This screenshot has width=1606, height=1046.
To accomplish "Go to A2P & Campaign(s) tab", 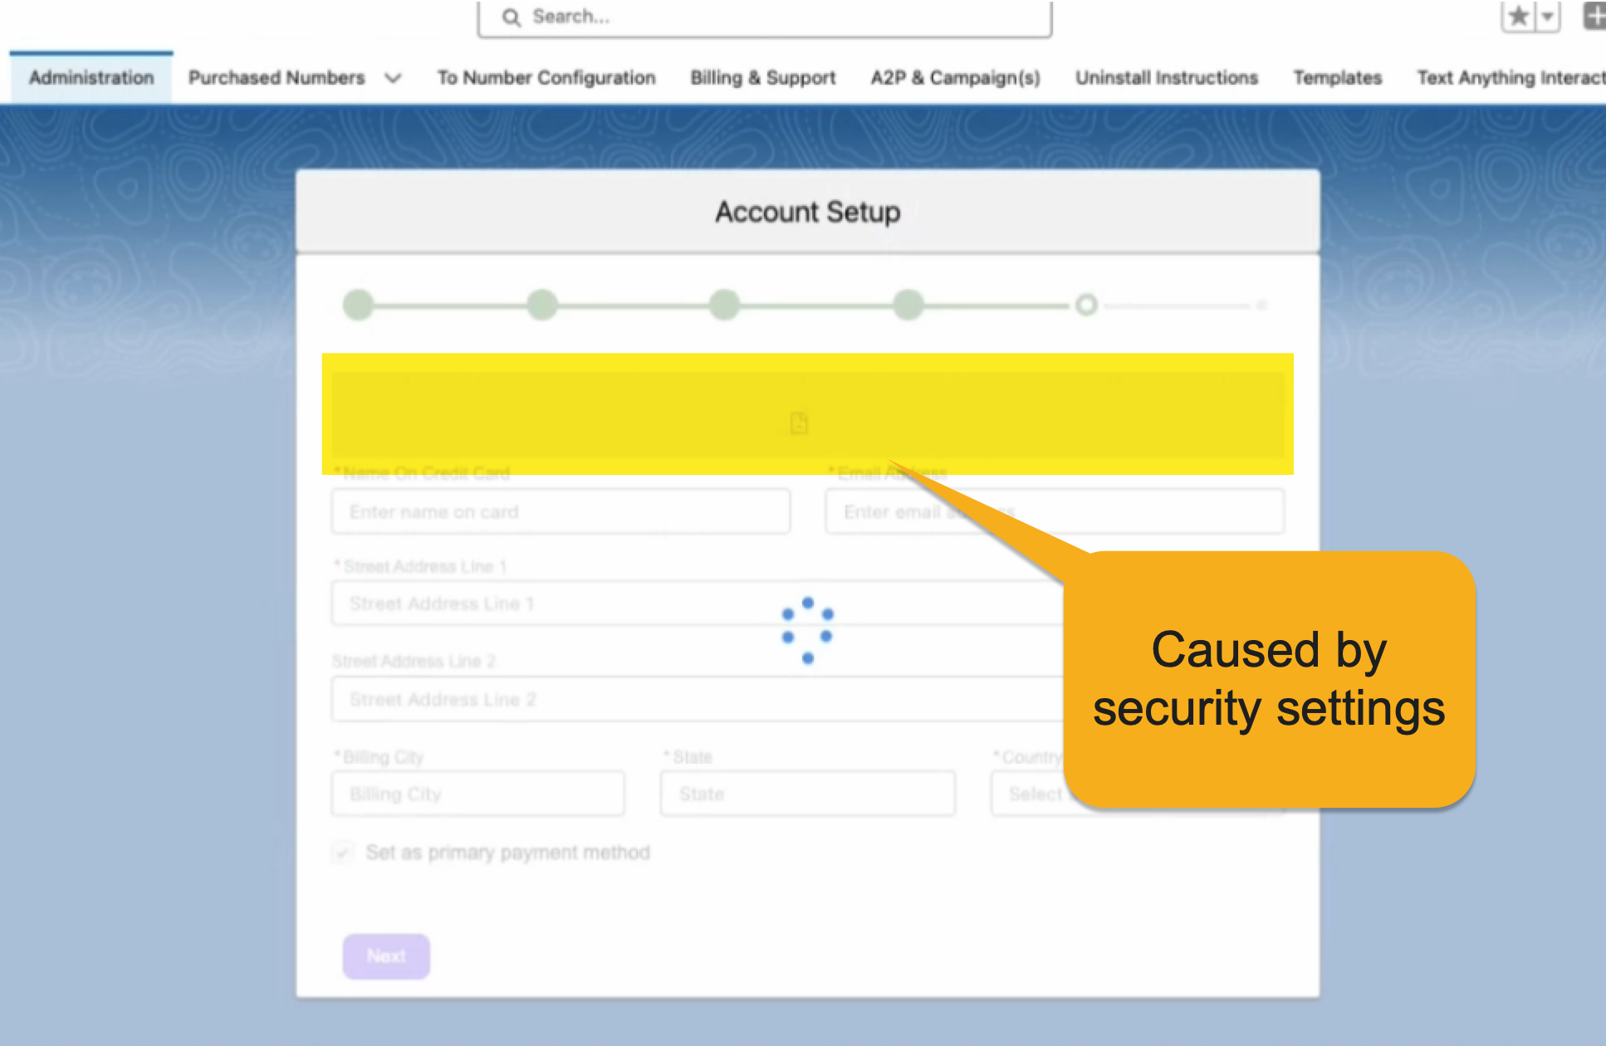I will coord(955,78).
